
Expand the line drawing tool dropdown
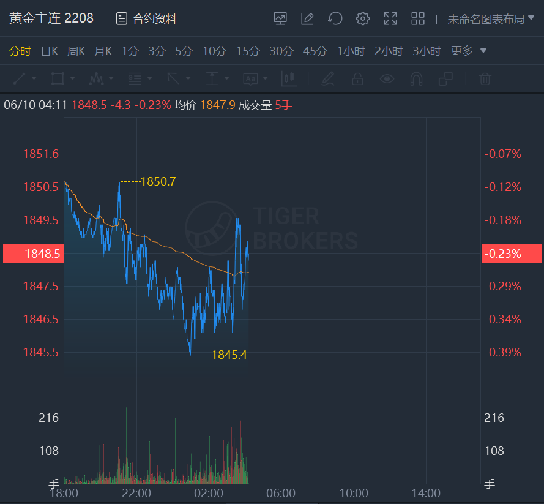34,79
